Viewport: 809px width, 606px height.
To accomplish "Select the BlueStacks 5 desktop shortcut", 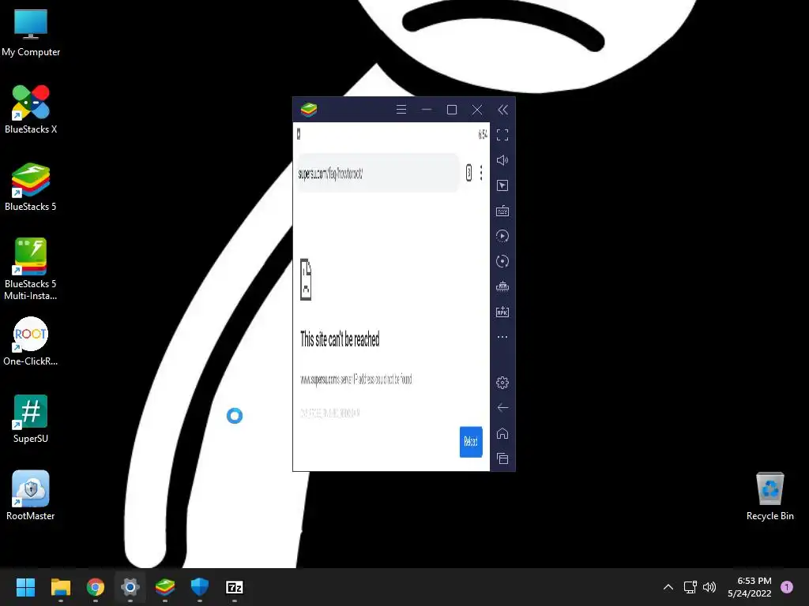I will (x=31, y=186).
